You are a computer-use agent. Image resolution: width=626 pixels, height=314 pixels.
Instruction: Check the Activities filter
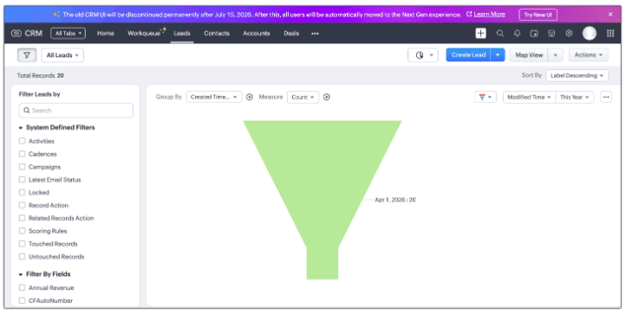pos(22,141)
